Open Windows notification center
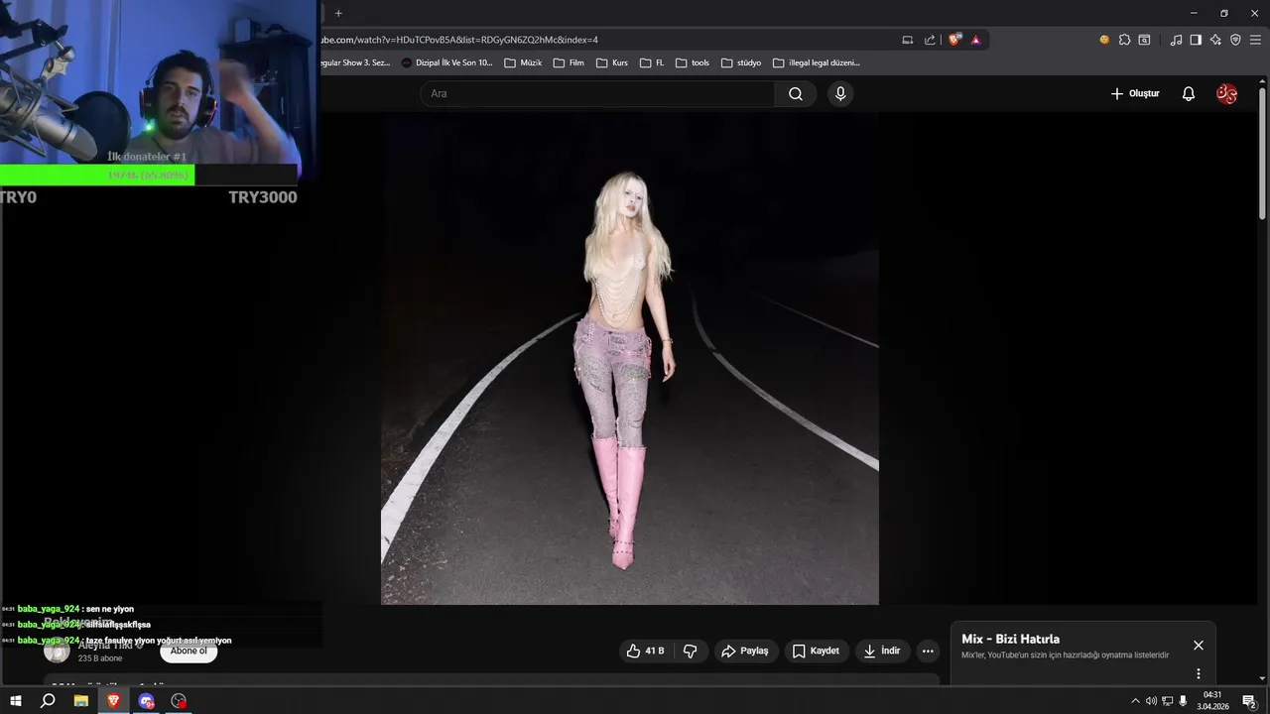The width and height of the screenshot is (1270, 714). click(1250, 701)
